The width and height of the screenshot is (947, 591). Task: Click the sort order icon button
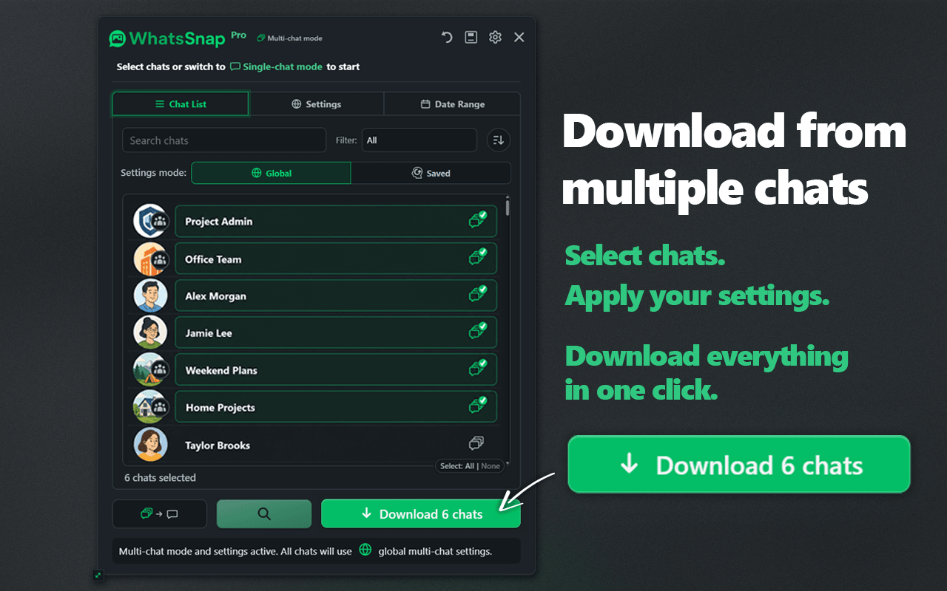499,140
